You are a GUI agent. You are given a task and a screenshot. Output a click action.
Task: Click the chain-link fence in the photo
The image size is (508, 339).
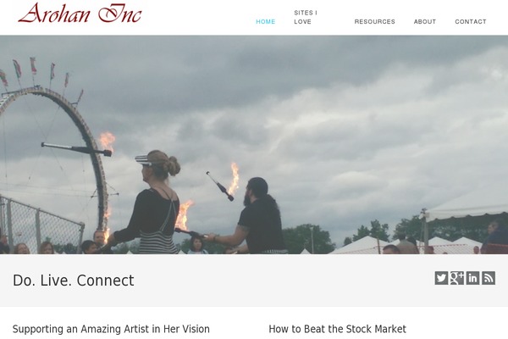point(41,224)
